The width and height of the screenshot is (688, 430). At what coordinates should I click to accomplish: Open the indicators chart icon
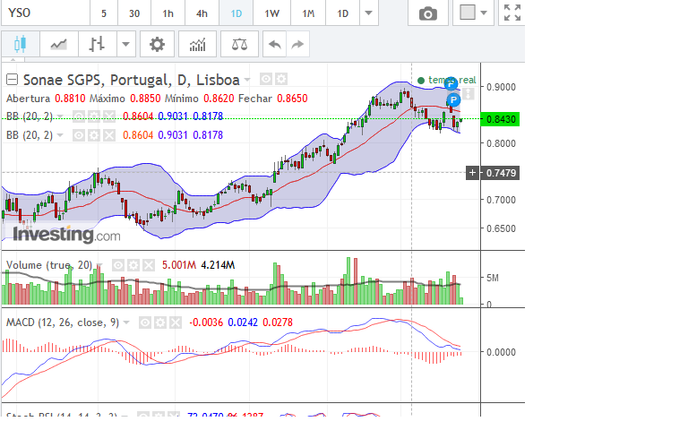tap(197, 44)
